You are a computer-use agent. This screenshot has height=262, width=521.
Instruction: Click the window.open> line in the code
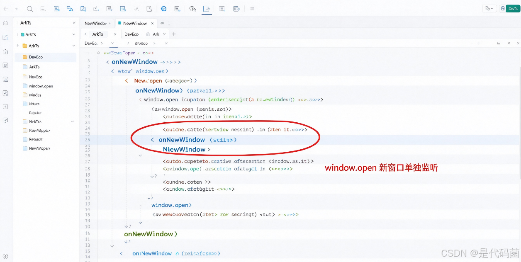[x=172, y=205]
